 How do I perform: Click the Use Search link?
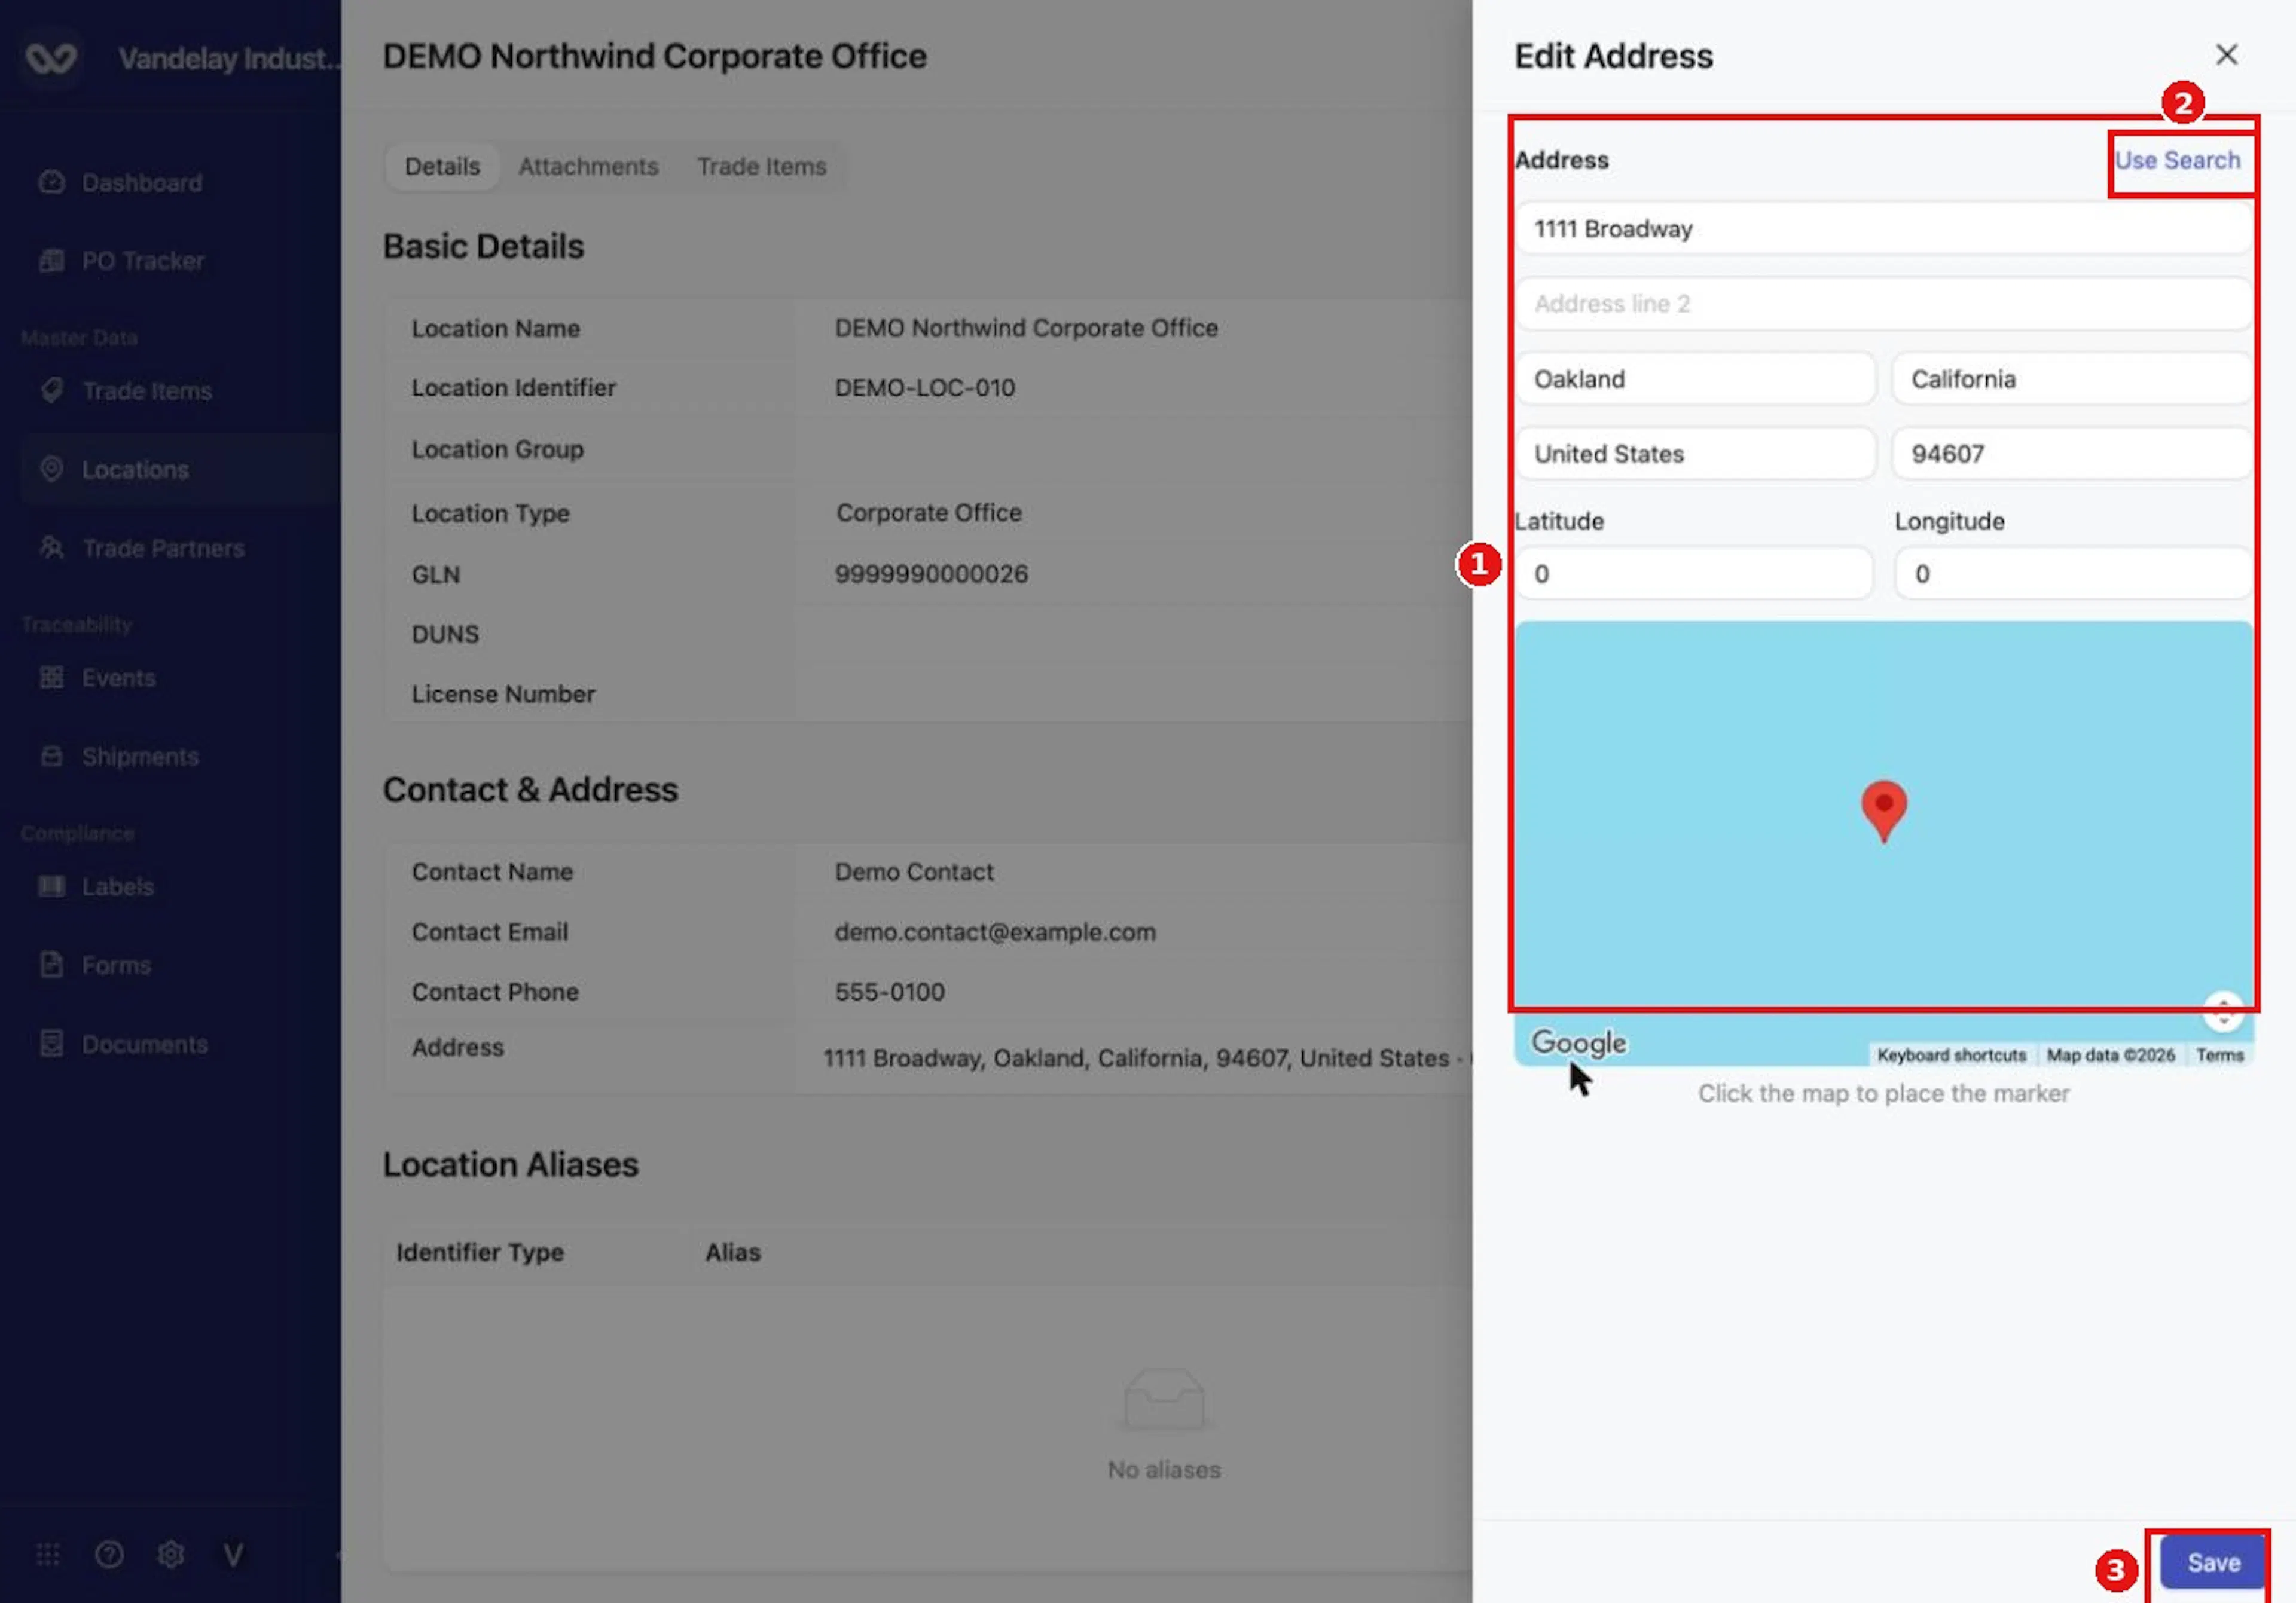2177,161
